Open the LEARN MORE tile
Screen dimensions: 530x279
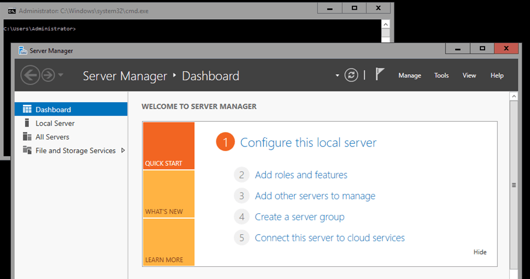168,243
